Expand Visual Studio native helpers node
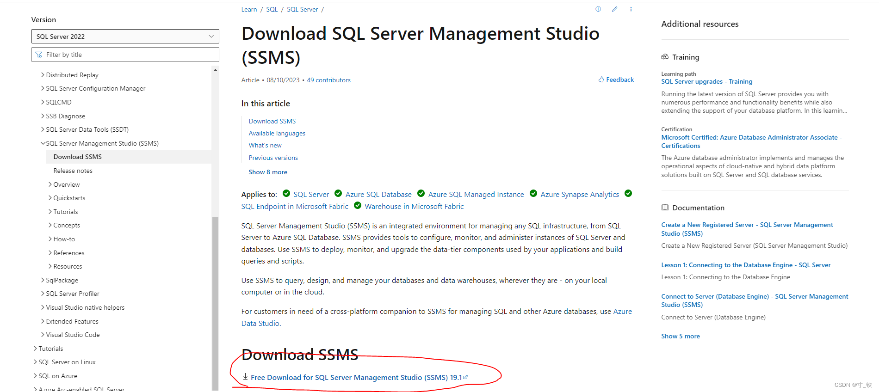 coord(43,307)
